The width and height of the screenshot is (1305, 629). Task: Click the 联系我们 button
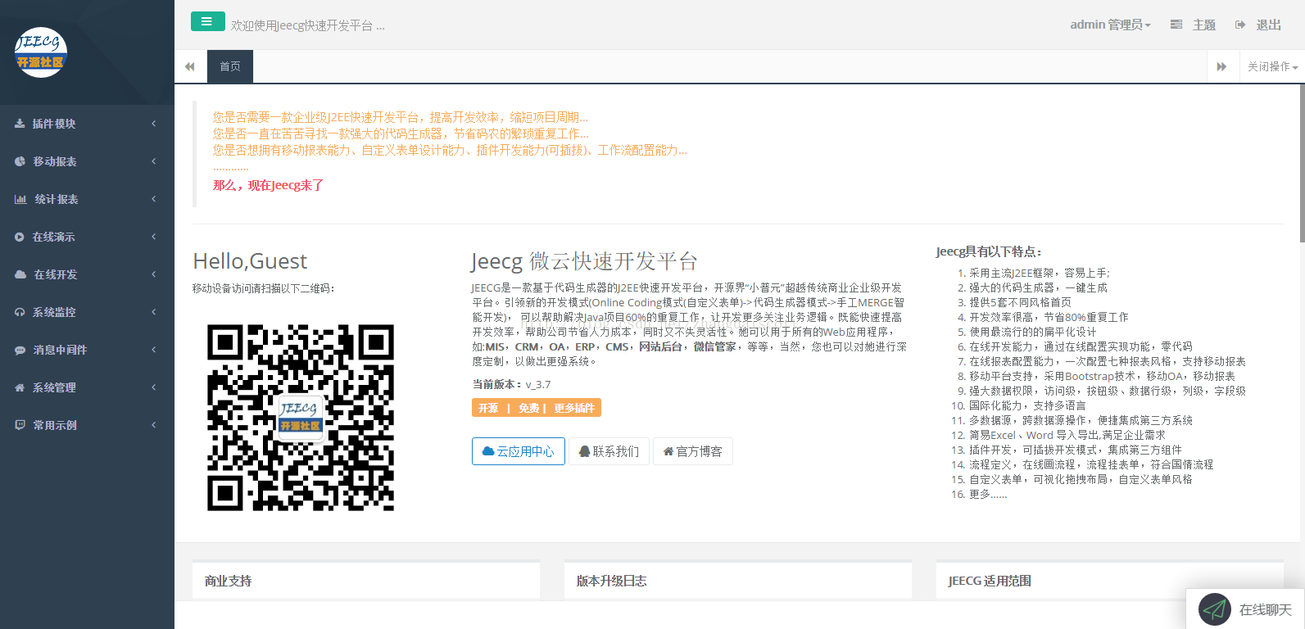pos(609,451)
